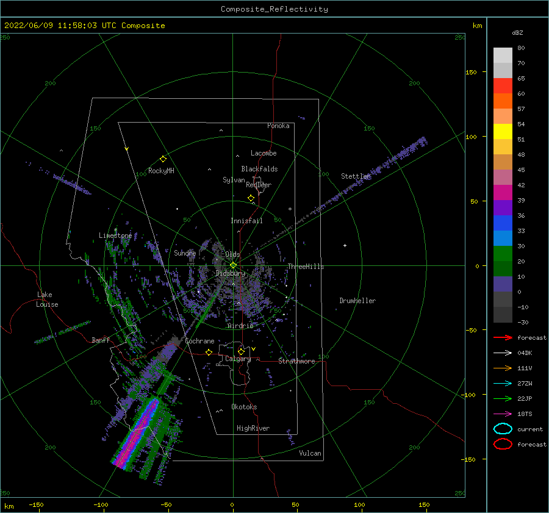Click the Lake Louise label
Viewport: 549px width, 513px height.
pos(47,300)
